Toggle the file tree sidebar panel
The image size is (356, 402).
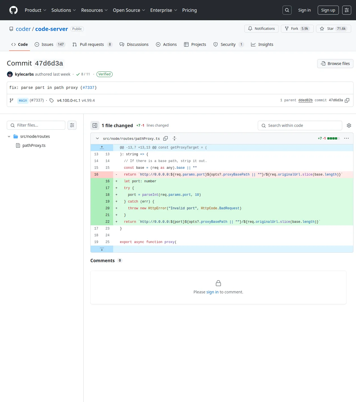pyautogui.click(x=95, y=125)
